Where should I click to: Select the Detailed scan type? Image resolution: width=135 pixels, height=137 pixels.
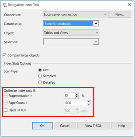tap(40, 82)
